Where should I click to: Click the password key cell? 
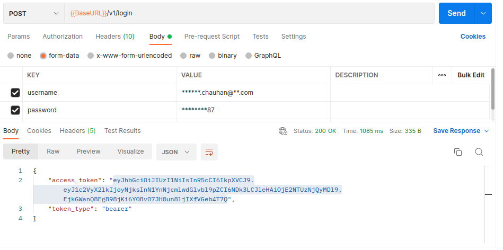(100, 110)
